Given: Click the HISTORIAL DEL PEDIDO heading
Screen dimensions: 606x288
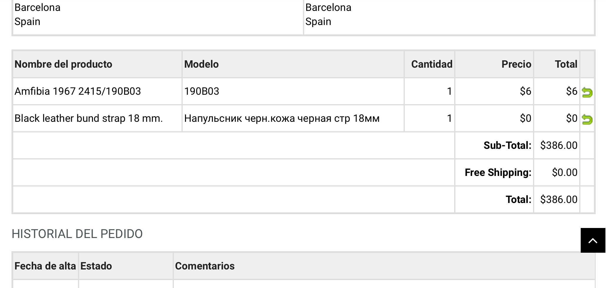Looking at the screenshot, I should [77, 234].
